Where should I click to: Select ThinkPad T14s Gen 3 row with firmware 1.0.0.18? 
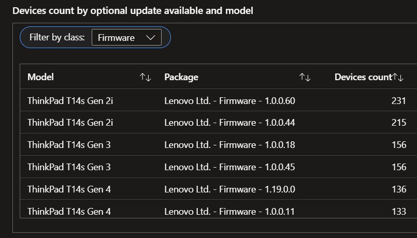point(218,145)
